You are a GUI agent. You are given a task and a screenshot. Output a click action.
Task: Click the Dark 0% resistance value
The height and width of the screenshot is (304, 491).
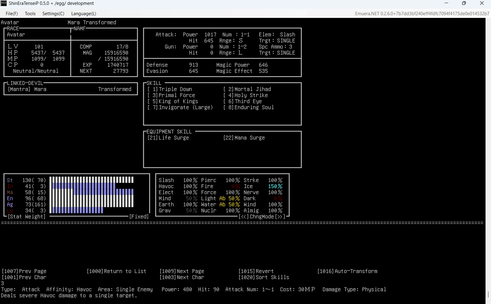tap(278, 198)
